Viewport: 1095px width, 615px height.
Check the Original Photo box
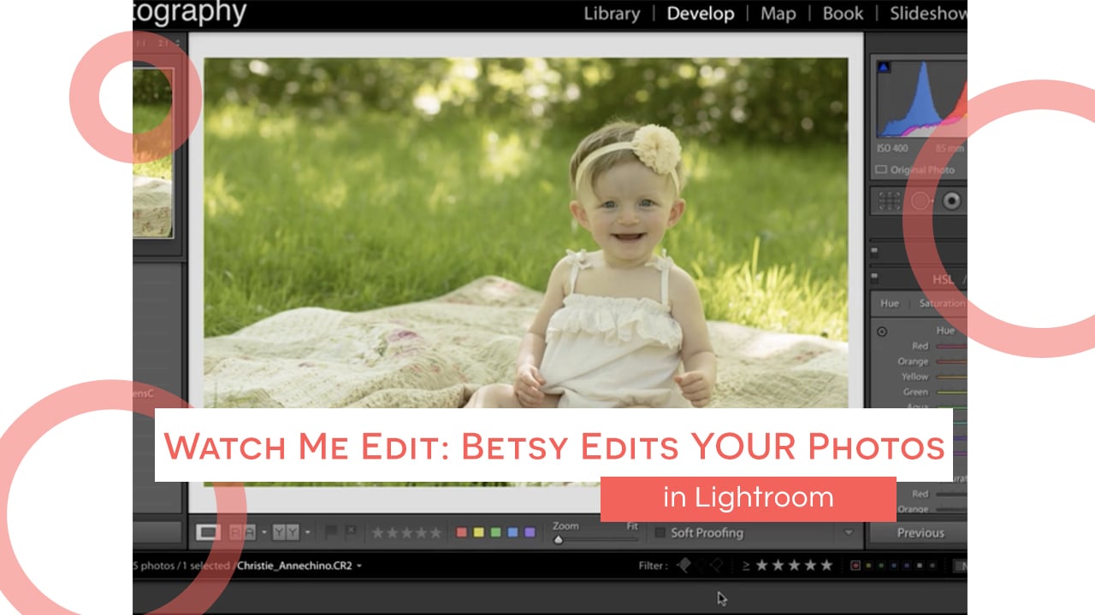(x=880, y=169)
